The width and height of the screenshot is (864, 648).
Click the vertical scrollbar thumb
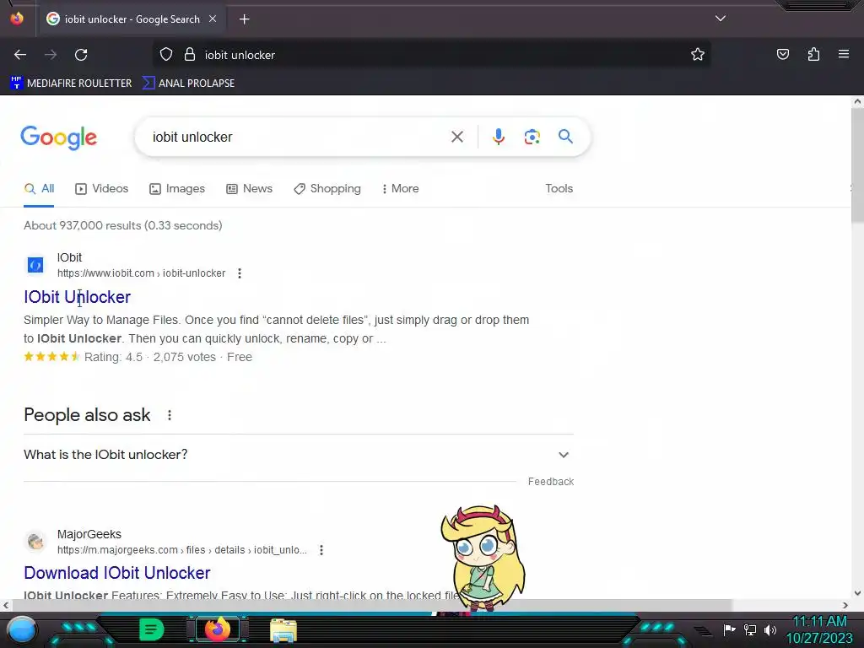coord(857,165)
